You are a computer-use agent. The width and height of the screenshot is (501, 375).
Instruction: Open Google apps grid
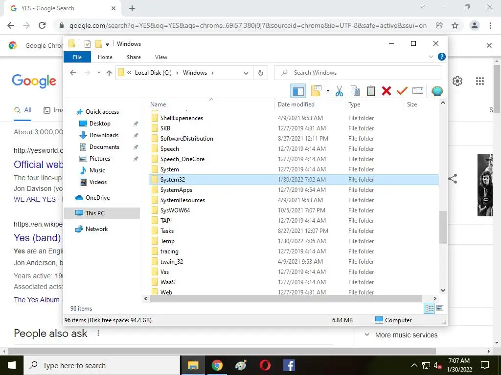coord(479,81)
